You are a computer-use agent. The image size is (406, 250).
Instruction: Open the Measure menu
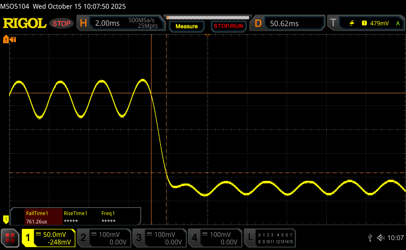coord(186,26)
